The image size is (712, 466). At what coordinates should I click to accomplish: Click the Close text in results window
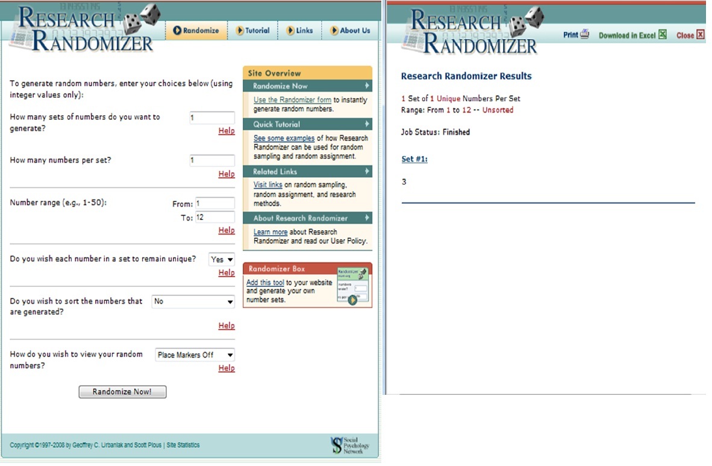coord(685,36)
